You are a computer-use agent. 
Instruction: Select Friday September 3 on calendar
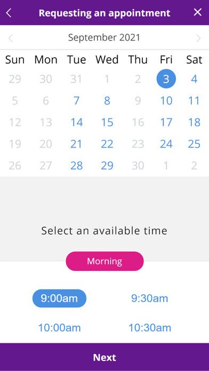pyautogui.click(x=166, y=79)
